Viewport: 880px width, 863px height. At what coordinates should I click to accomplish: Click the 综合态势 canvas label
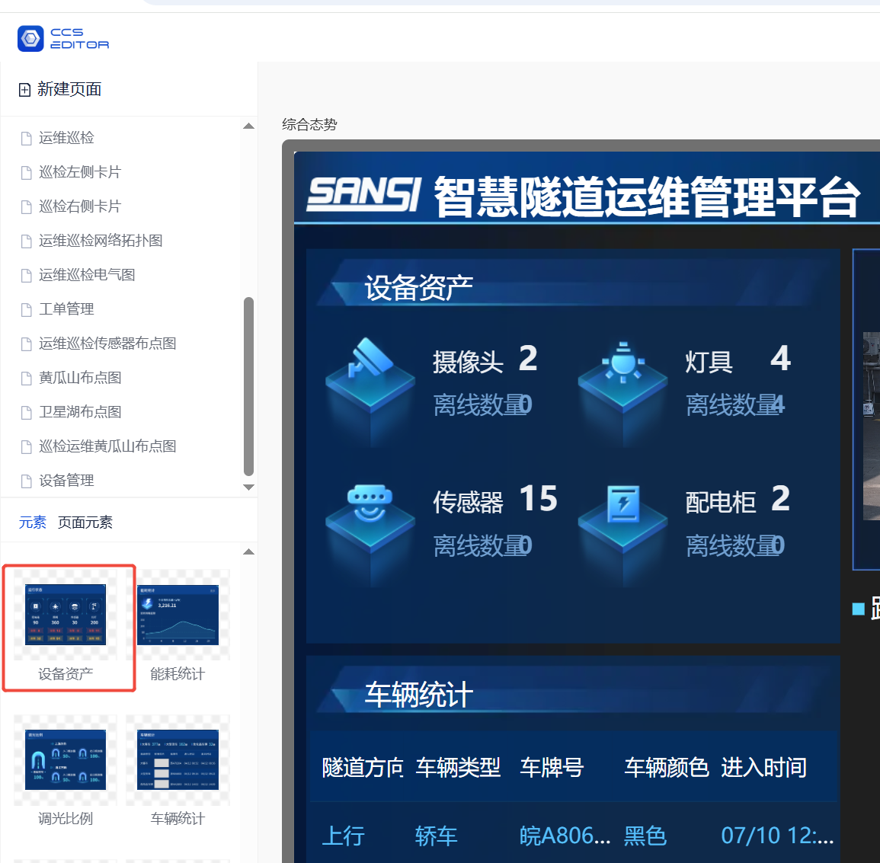point(309,125)
